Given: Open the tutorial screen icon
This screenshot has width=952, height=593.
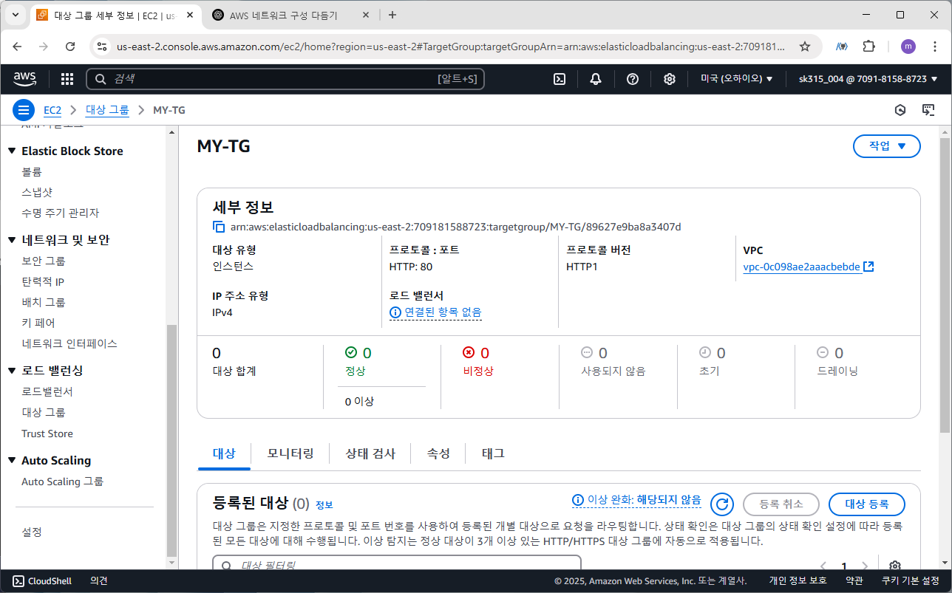Looking at the screenshot, I should coord(929,110).
